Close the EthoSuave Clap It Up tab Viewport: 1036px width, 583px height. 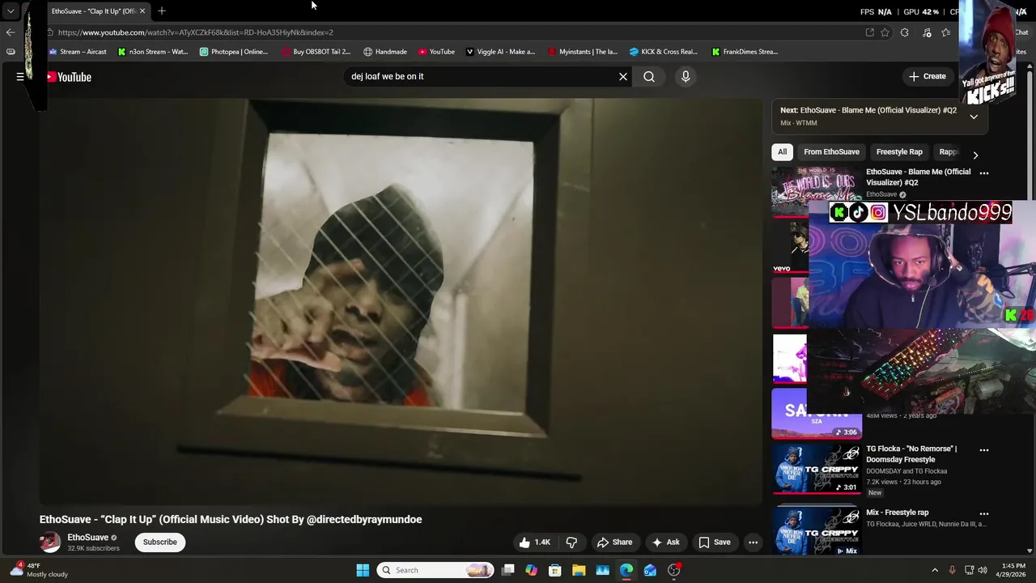click(142, 11)
